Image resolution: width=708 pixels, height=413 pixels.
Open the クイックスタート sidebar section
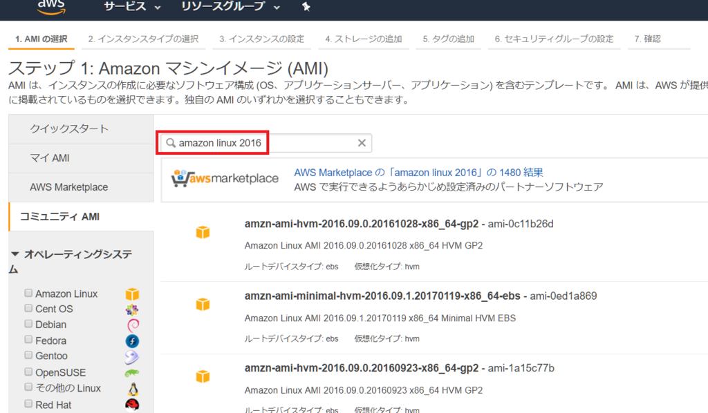[x=82, y=129]
